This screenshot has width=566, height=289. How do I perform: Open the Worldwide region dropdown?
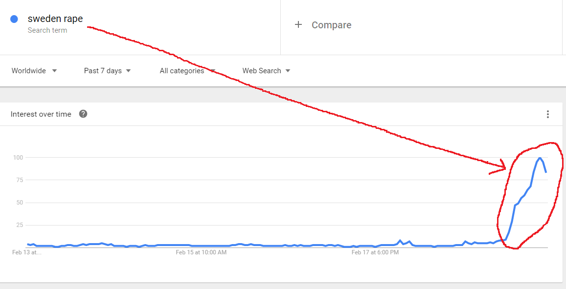[34, 71]
